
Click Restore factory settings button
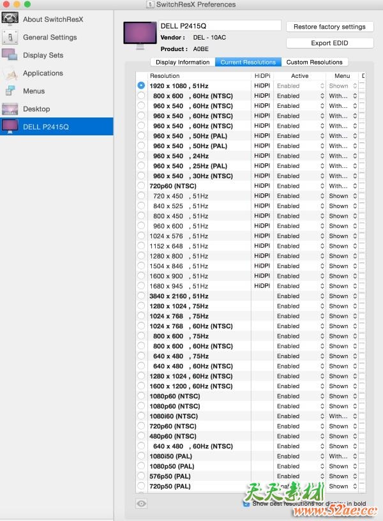tap(329, 27)
